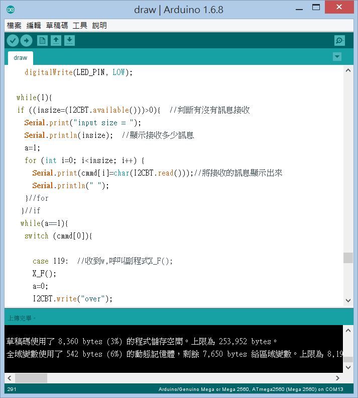The width and height of the screenshot is (358, 398).
Task: Close the Arduino window
Action: point(339,7)
